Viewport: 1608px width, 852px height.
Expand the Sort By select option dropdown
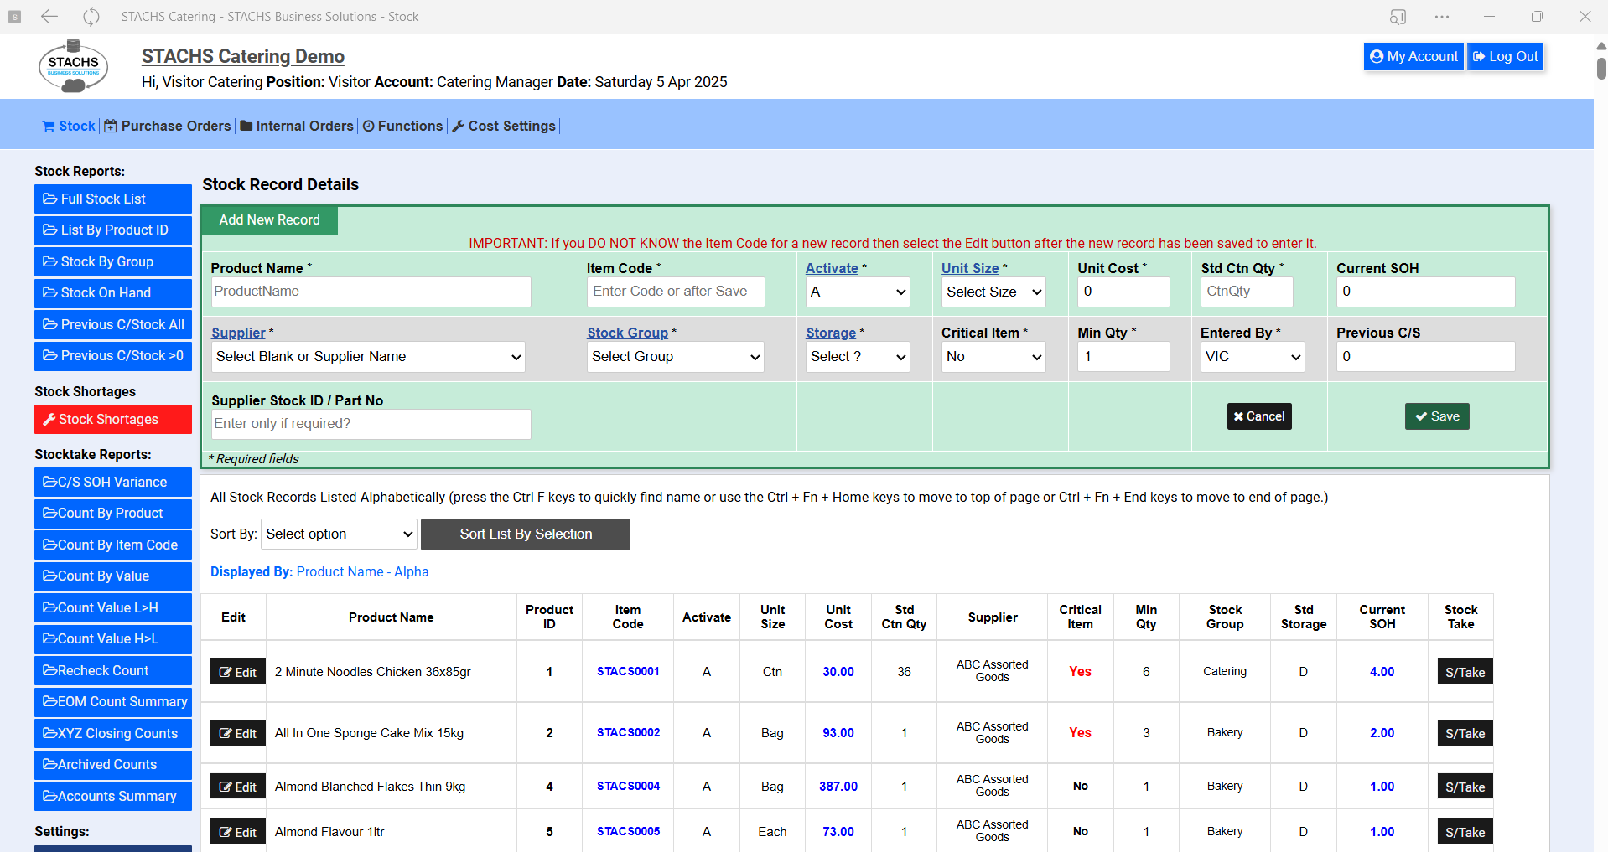click(x=339, y=534)
